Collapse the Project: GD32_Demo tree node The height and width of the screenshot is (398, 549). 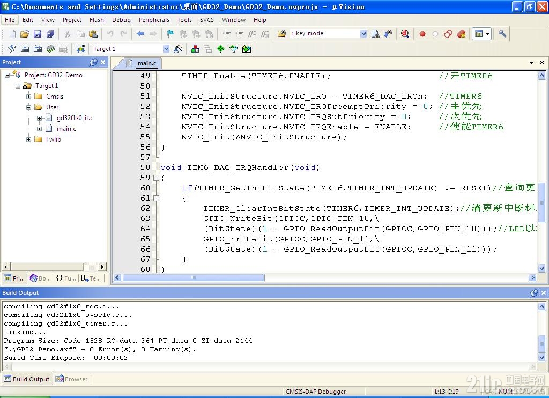tap(7, 75)
